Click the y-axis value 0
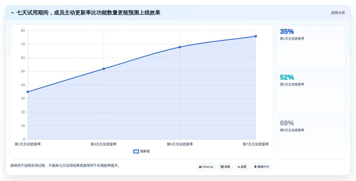Image resolution: width=356 pixels, height=181 pixels. [24, 139]
